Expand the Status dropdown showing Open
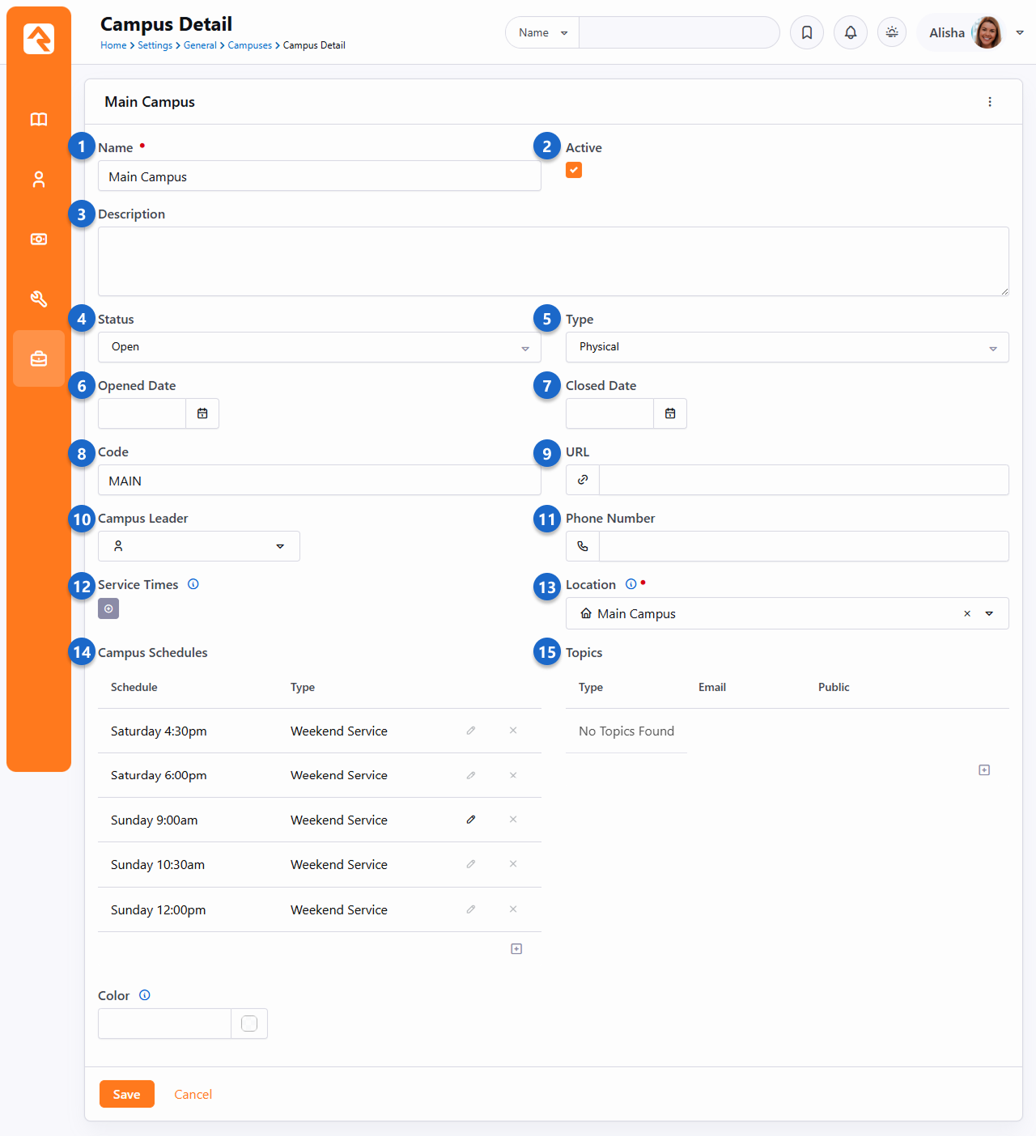The width and height of the screenshot is (1036, 1136). pyautogui.click(x=319, y=347)
